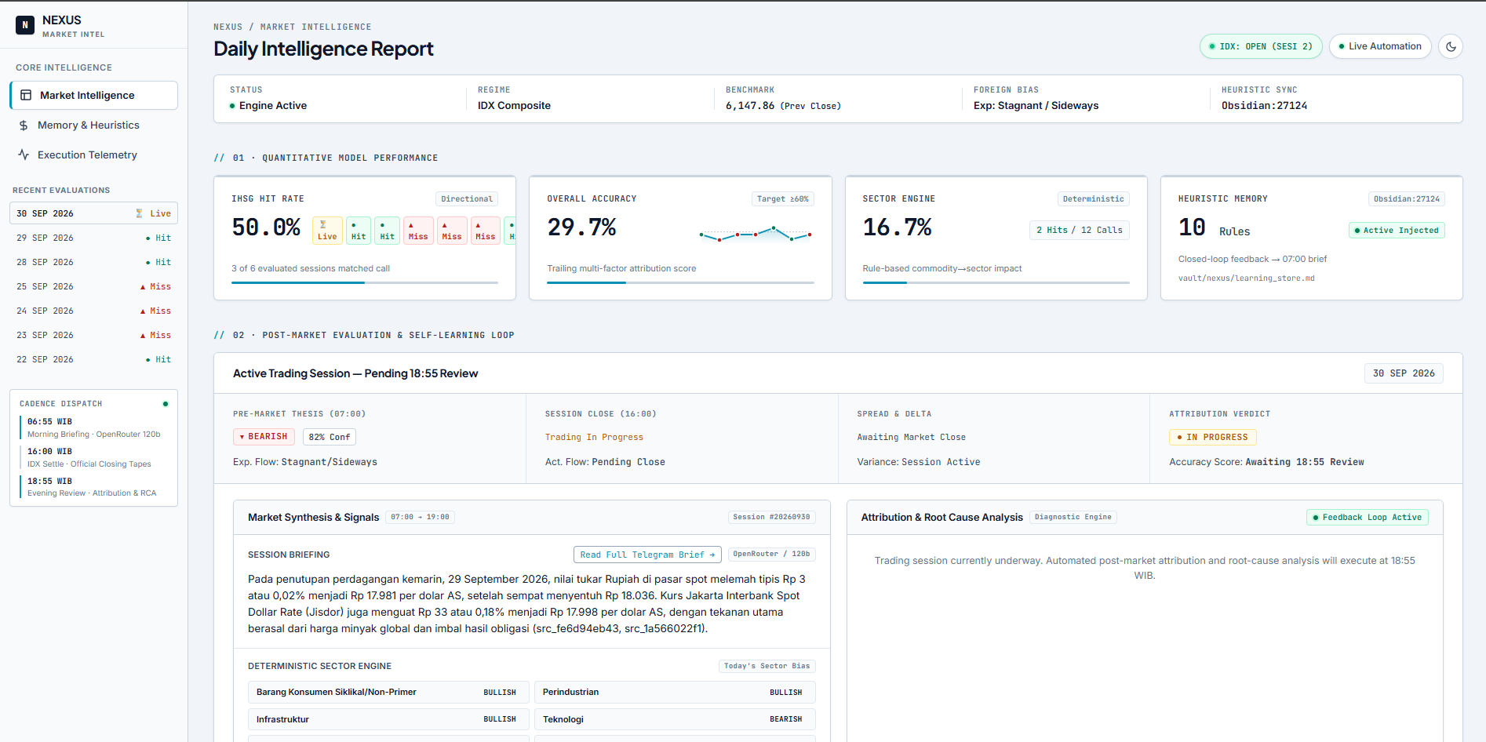Click the Target ≥60% badge
Viewport: 1486px width, 742px height.
[x=782, y=199]
